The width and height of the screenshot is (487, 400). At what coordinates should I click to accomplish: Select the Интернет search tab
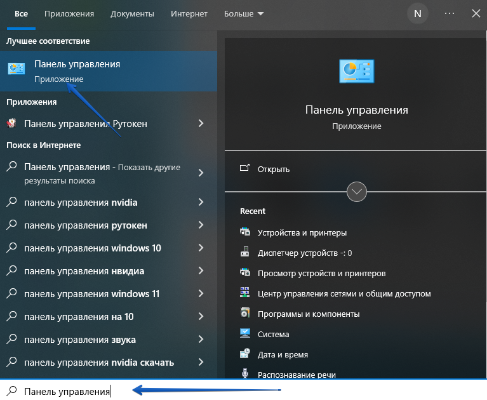[189, 13]
